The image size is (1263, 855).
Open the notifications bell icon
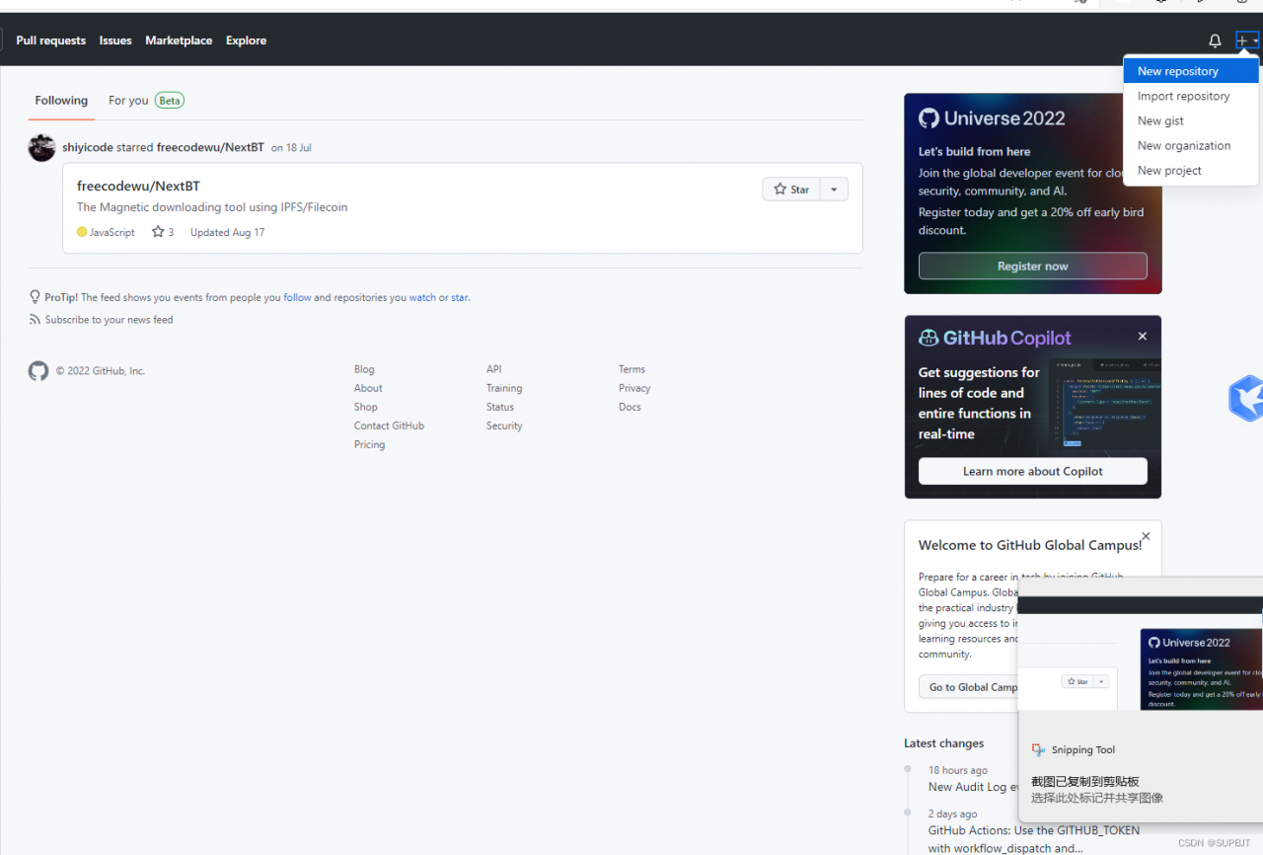pyautogui.click(x=1215, y=40)
